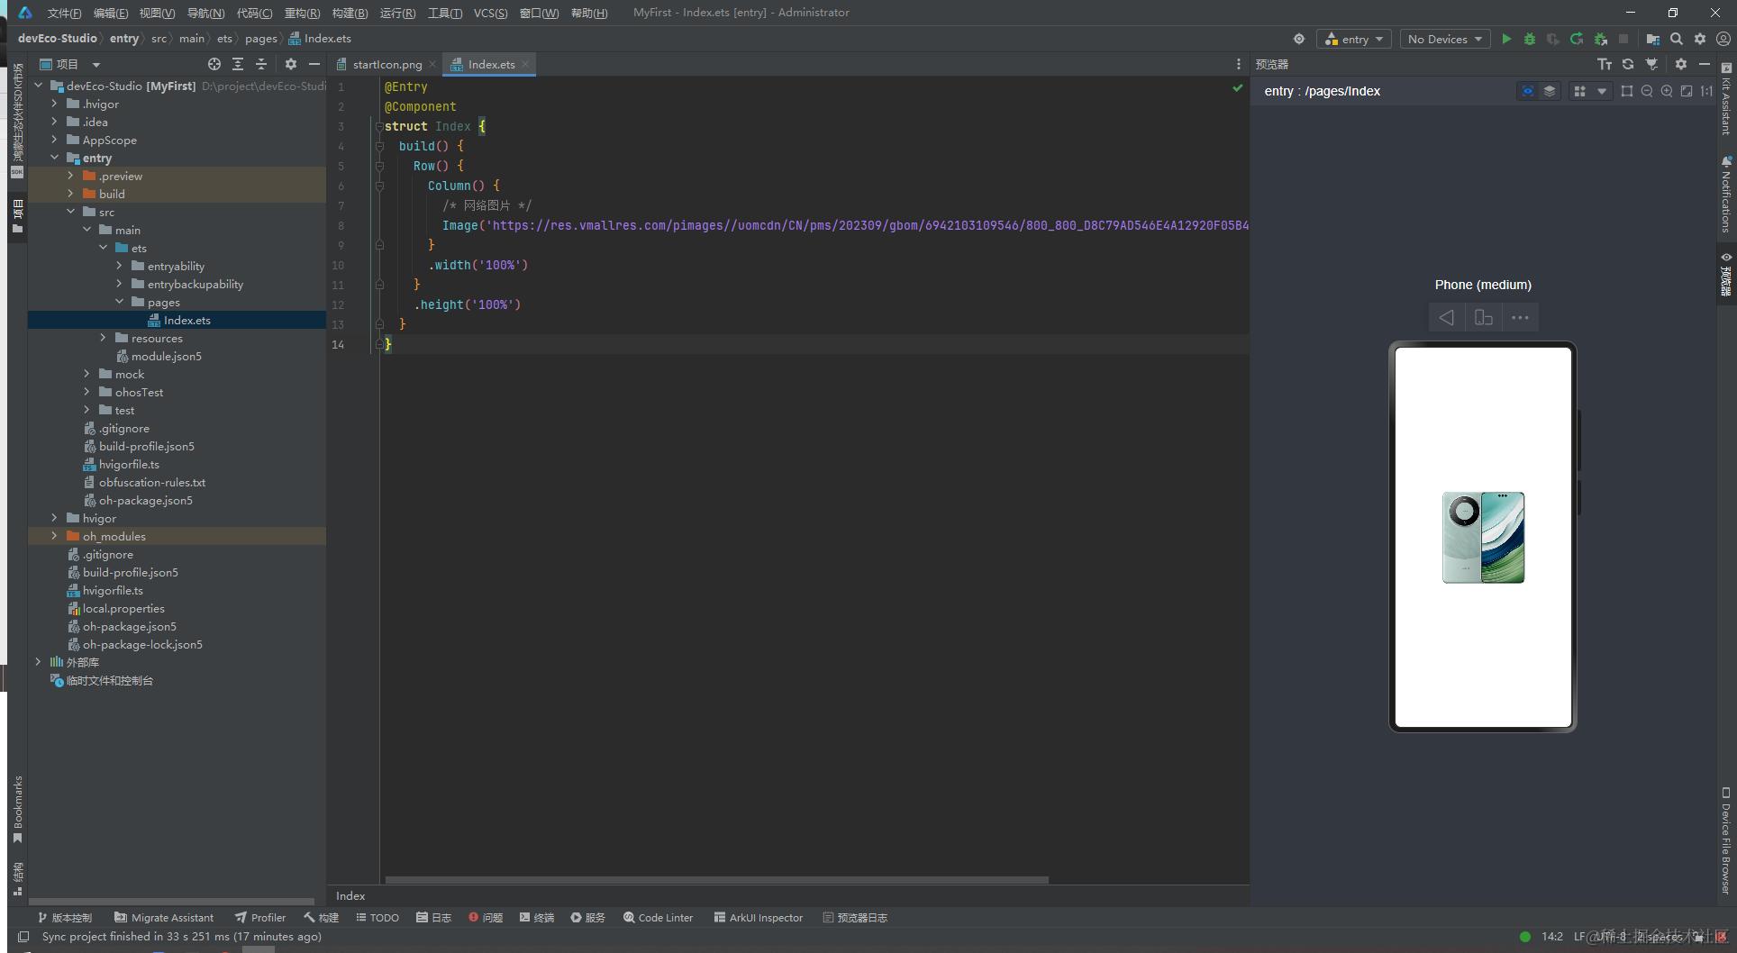
Task: Open the Profiler tool window
Action: pos(260,917)
